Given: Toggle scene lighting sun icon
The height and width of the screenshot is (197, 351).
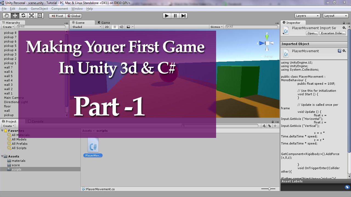Looking at the screenshot, I should point(115,27).
